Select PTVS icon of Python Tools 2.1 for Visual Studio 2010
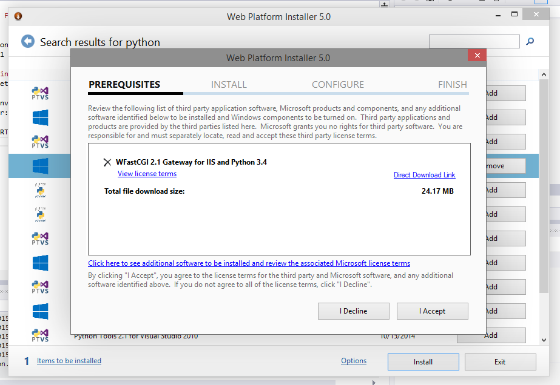The height and width of the screenshot is (385, 560). point(40,335)
